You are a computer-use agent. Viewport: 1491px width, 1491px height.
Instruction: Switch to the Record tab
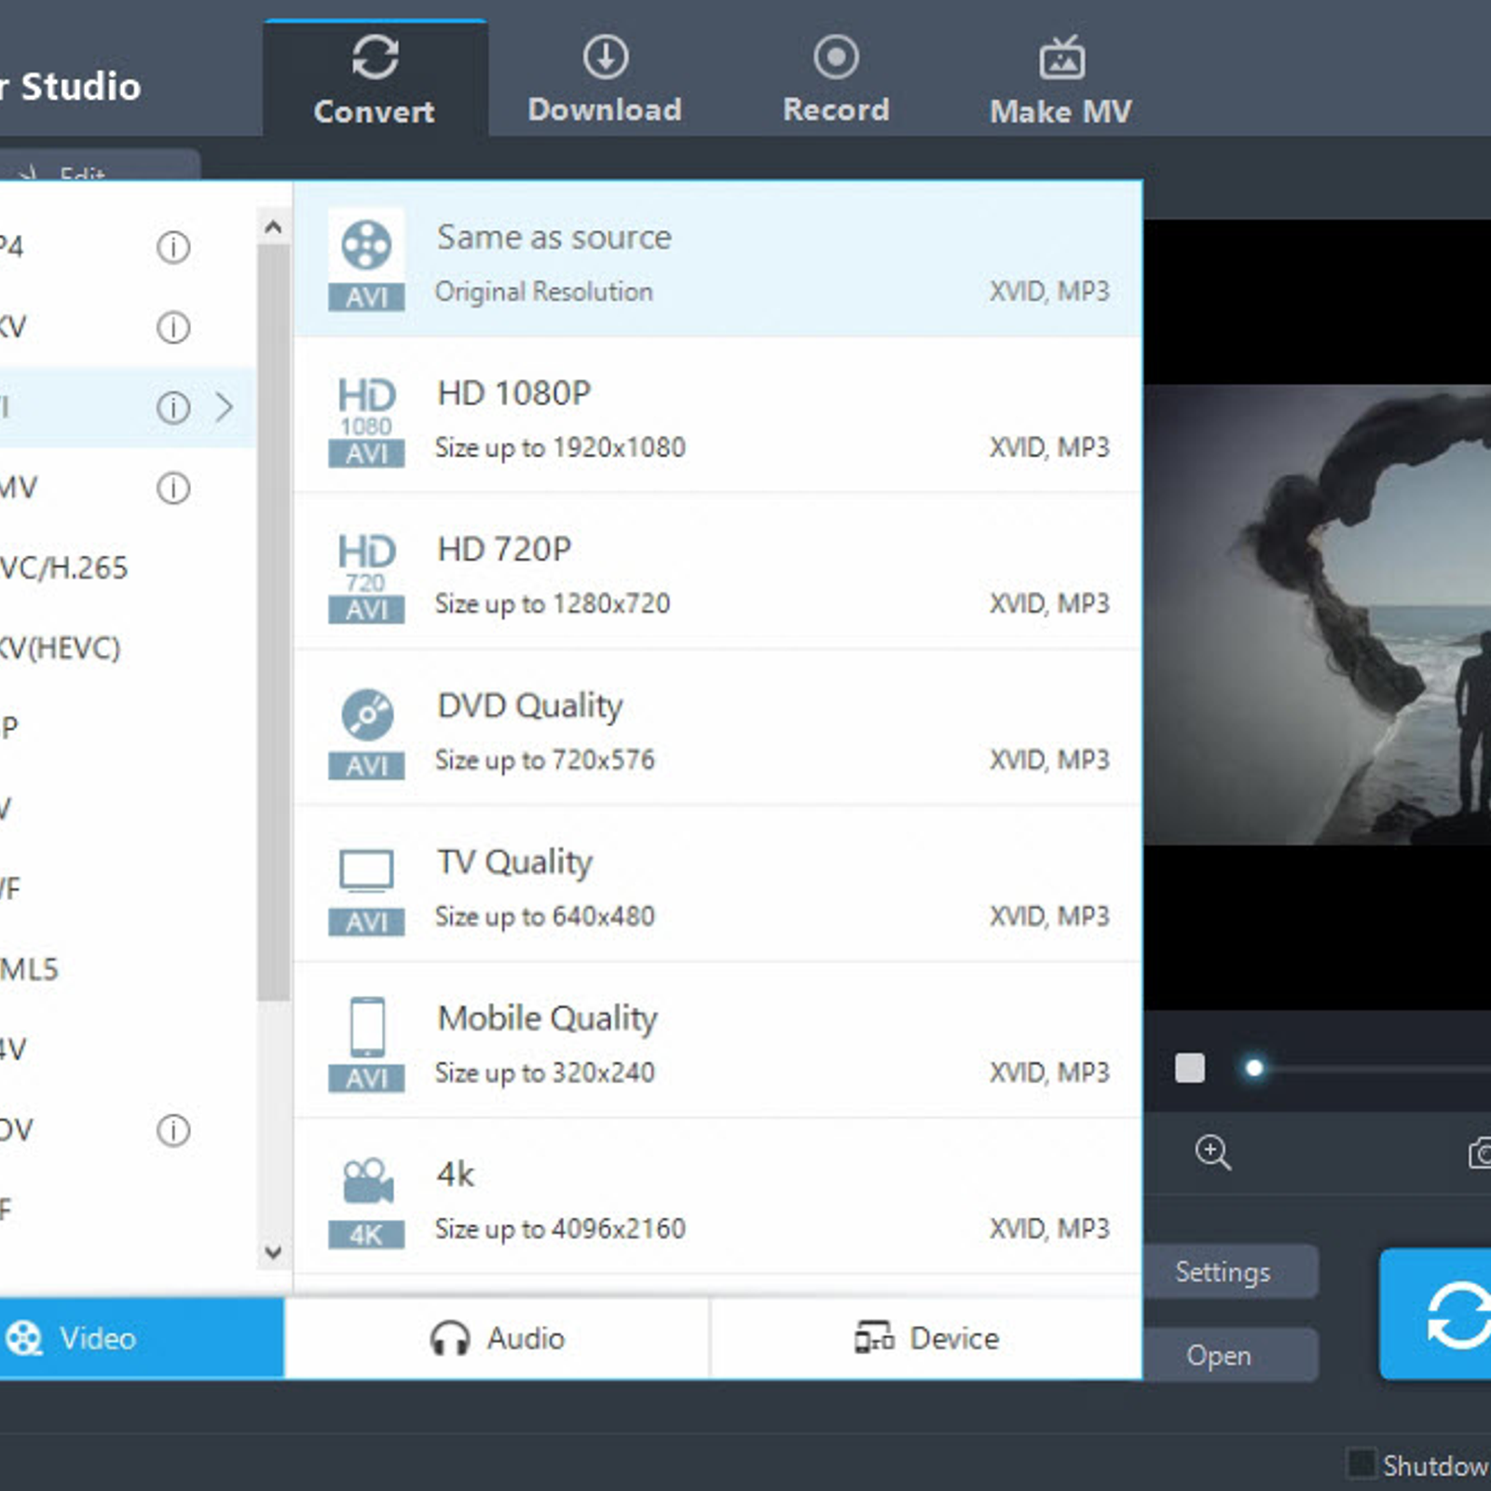tap(836, 80)
